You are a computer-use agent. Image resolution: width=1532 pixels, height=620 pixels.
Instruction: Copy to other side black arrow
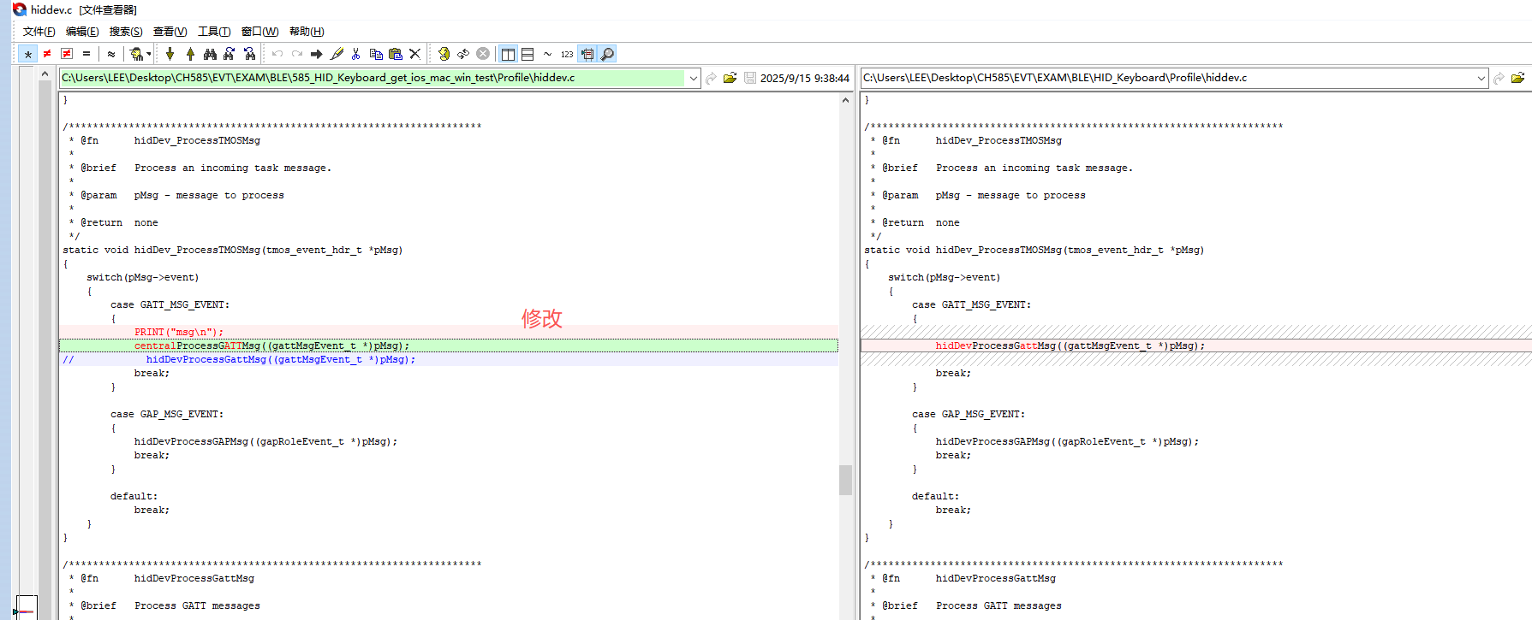(x=317, y=54)
